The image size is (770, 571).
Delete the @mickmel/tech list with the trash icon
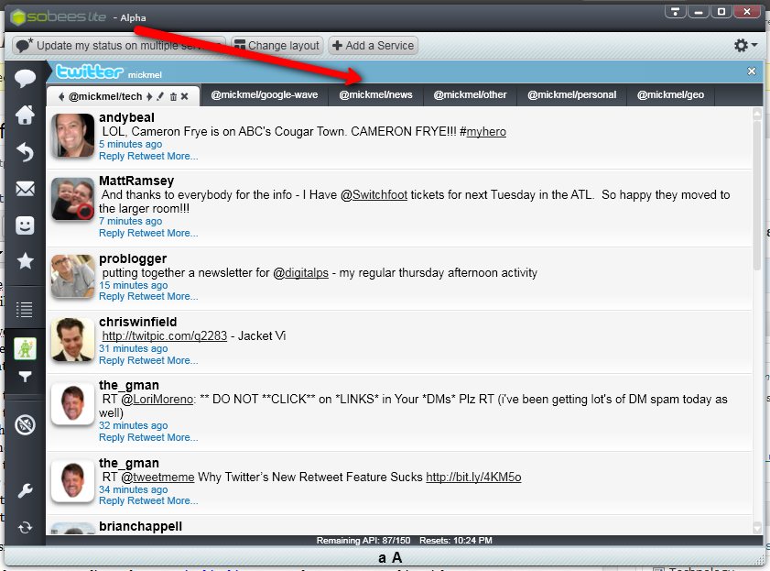[x=173, y=97]
